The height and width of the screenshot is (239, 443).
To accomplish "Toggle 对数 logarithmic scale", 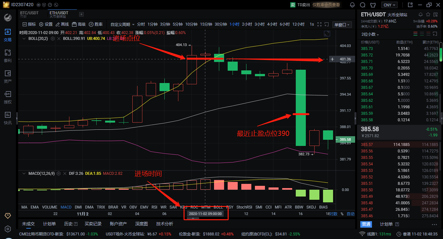I will [334, 214].
